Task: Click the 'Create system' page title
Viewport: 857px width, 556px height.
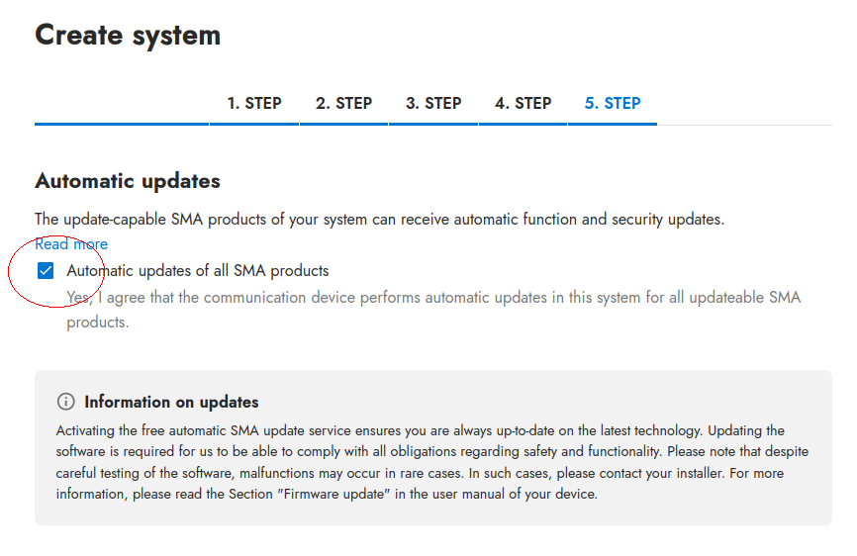Action: pos(128,36)
